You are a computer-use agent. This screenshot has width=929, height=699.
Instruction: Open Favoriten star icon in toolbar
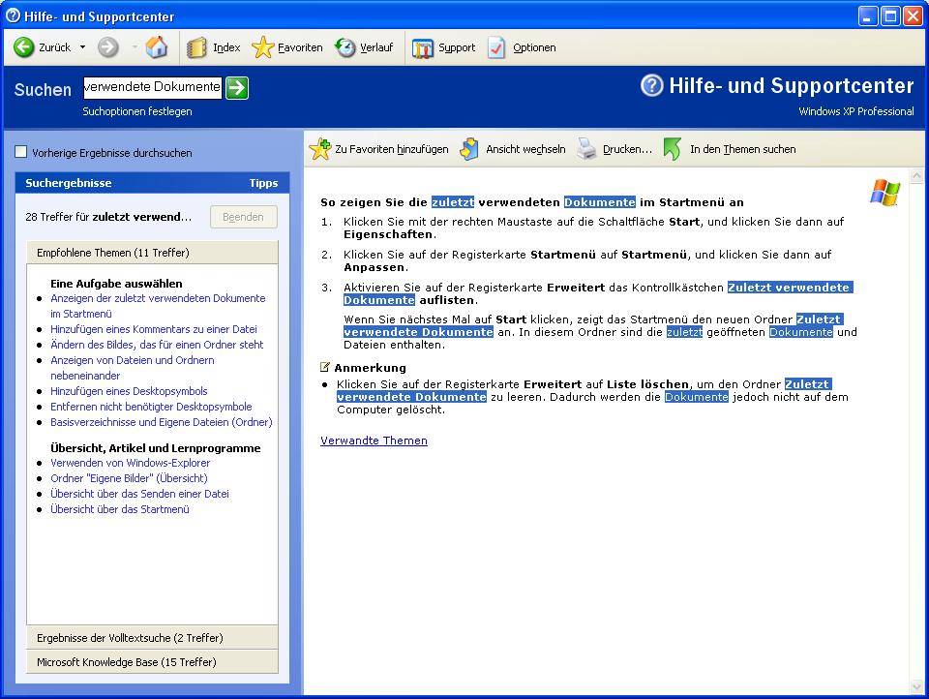point(262,47)
